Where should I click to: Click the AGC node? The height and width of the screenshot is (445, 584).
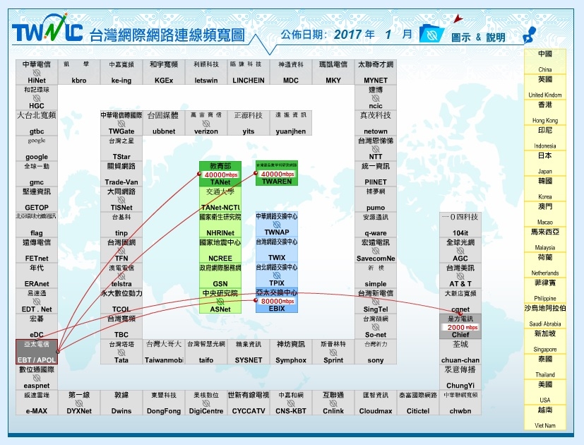(460, 250)
